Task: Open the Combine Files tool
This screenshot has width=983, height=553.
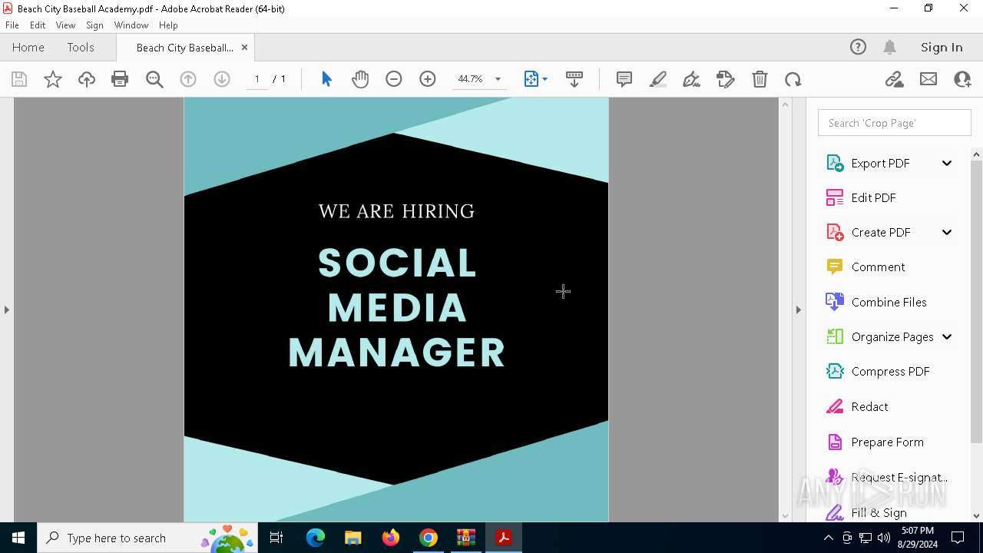Action: tap(889, 302)
